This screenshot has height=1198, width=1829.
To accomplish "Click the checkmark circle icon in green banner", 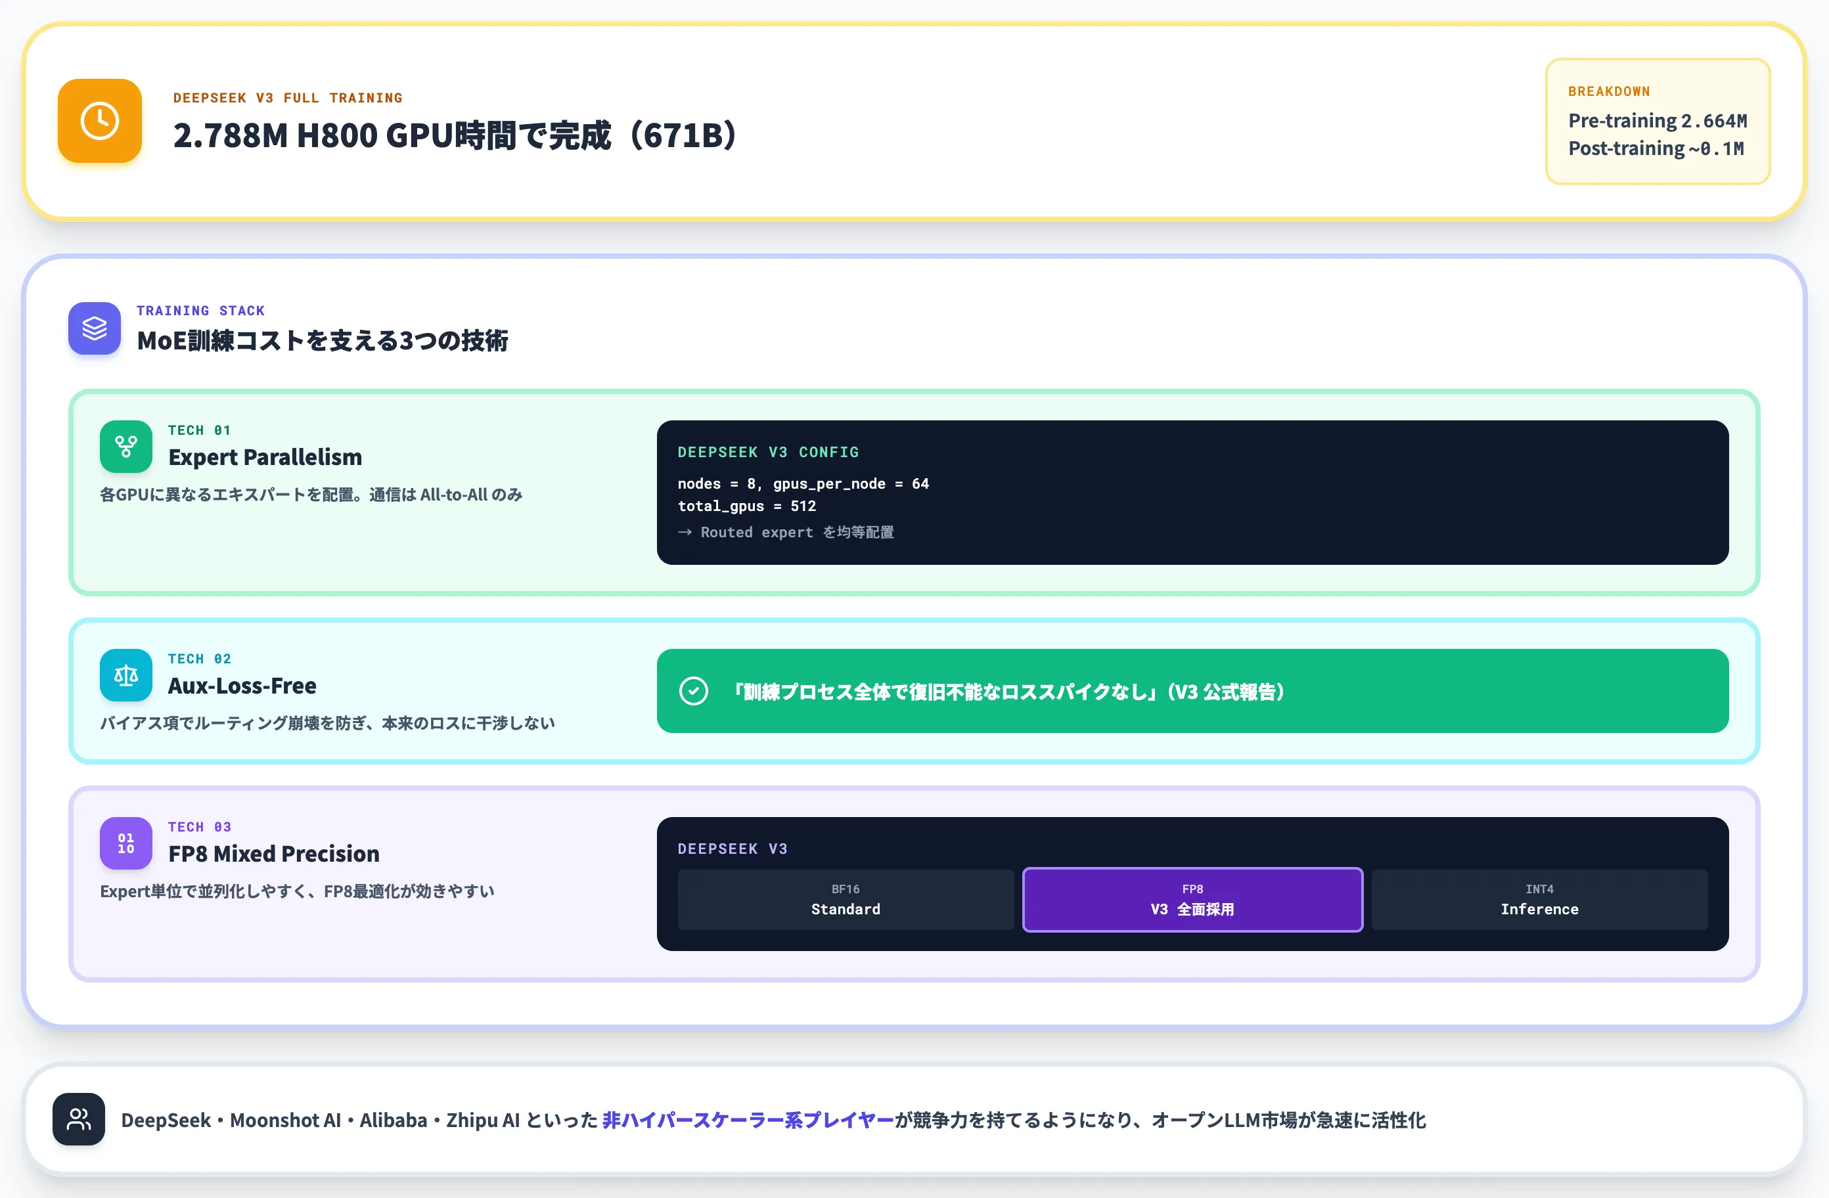I will coord(693,691).
